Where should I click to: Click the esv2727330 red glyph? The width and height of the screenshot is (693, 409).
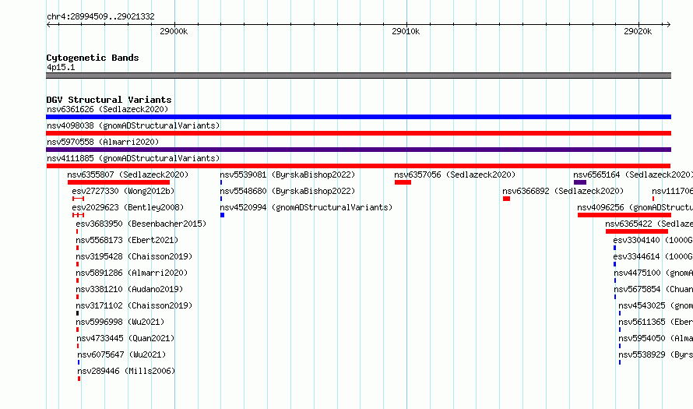[x=78, y=199]
